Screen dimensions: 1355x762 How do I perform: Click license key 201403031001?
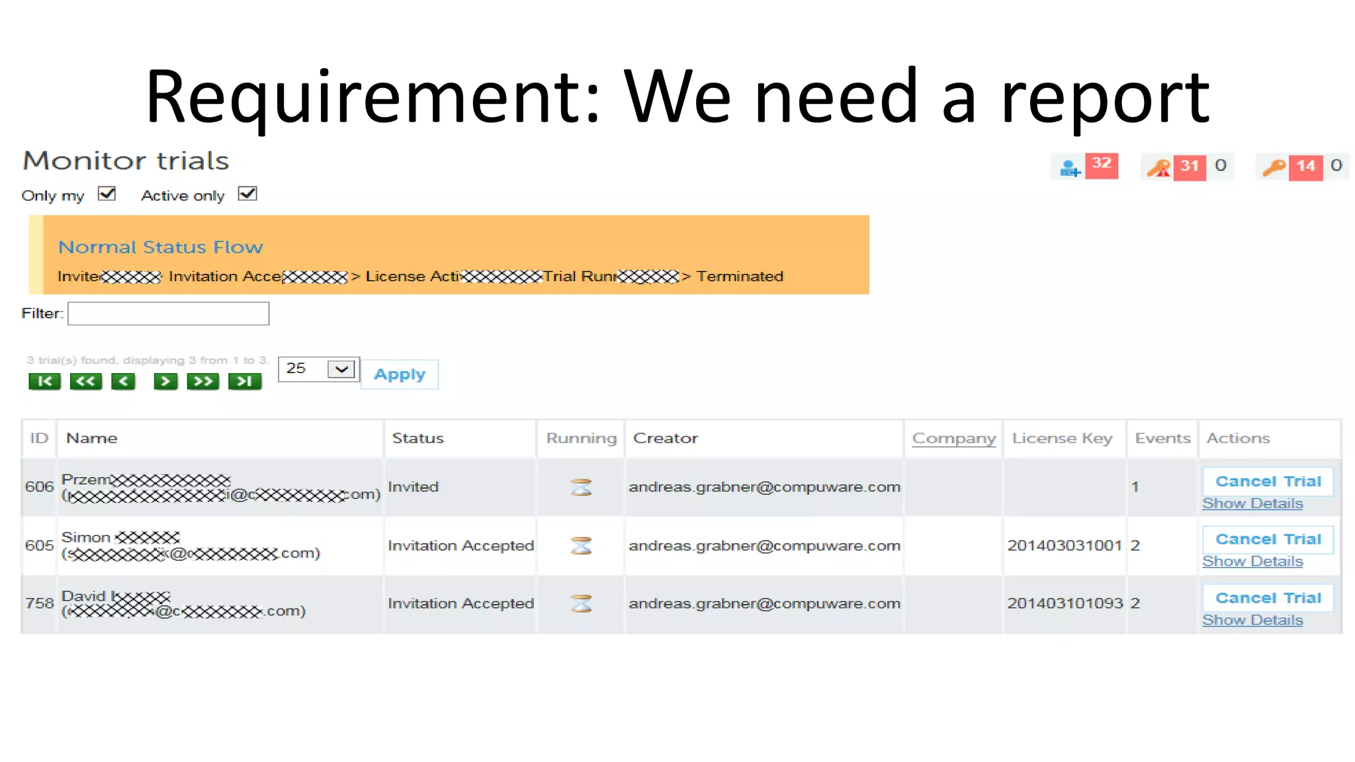(1065, 546)
